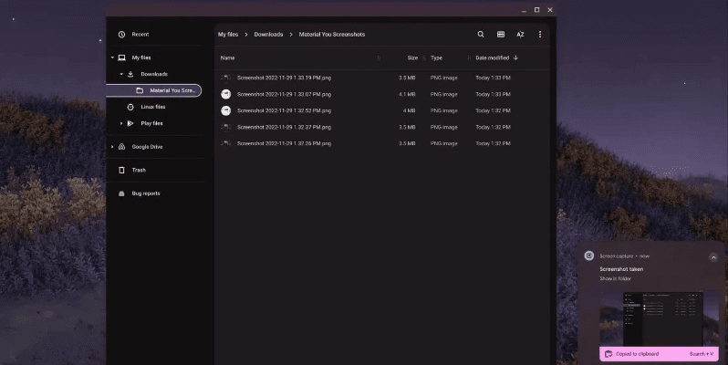
Task: Go to My files breadcrumb
Action: click(x=228, y=35)
